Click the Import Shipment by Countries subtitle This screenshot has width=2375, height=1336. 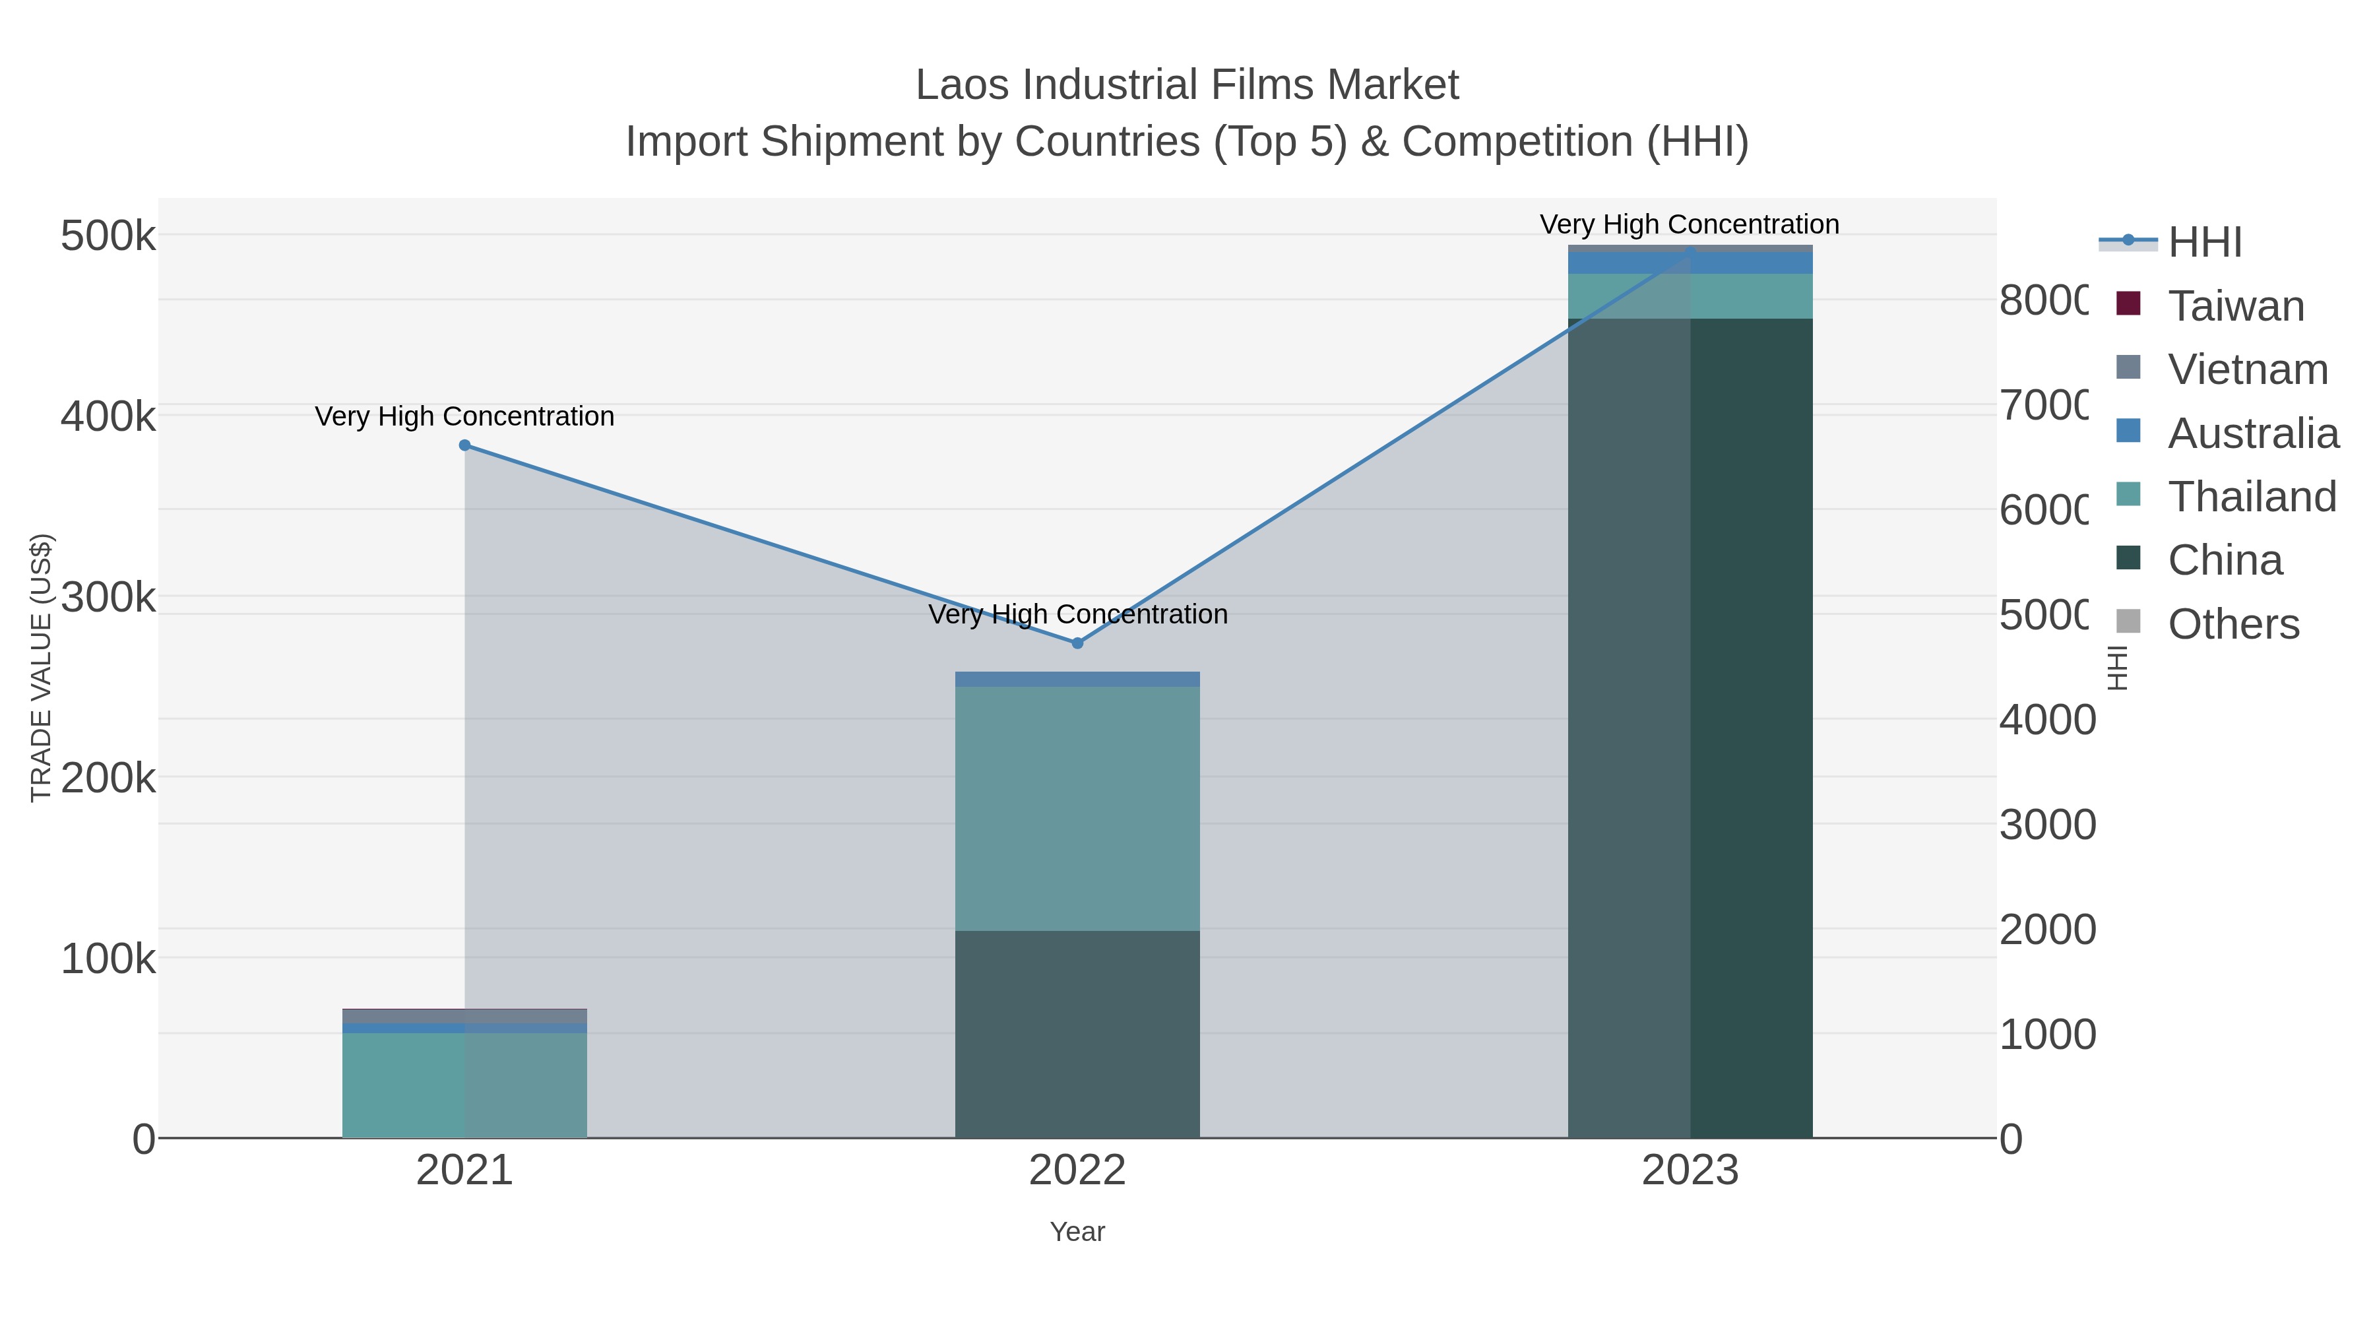(1187, 142)
